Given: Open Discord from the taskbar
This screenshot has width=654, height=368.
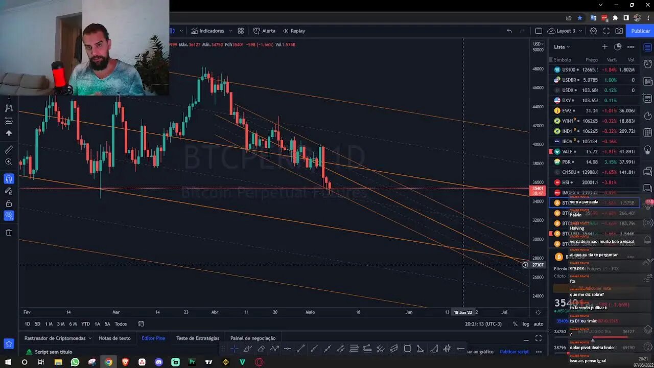Looking at the screenshot, I should [159, 362].
